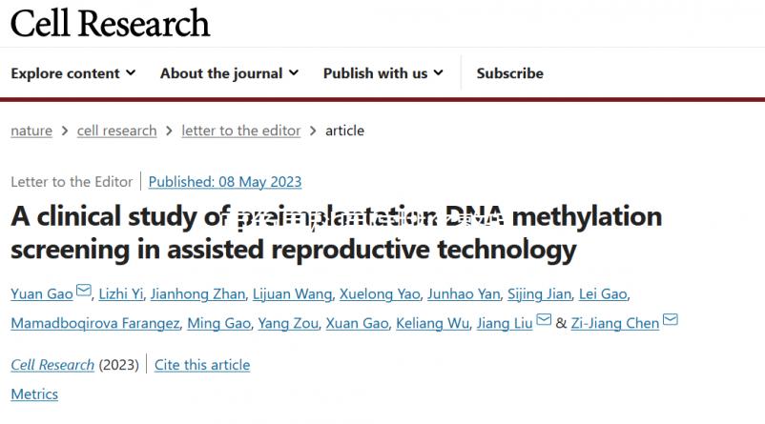Expand the Publish with us dropdown

(x=382, y=73)
